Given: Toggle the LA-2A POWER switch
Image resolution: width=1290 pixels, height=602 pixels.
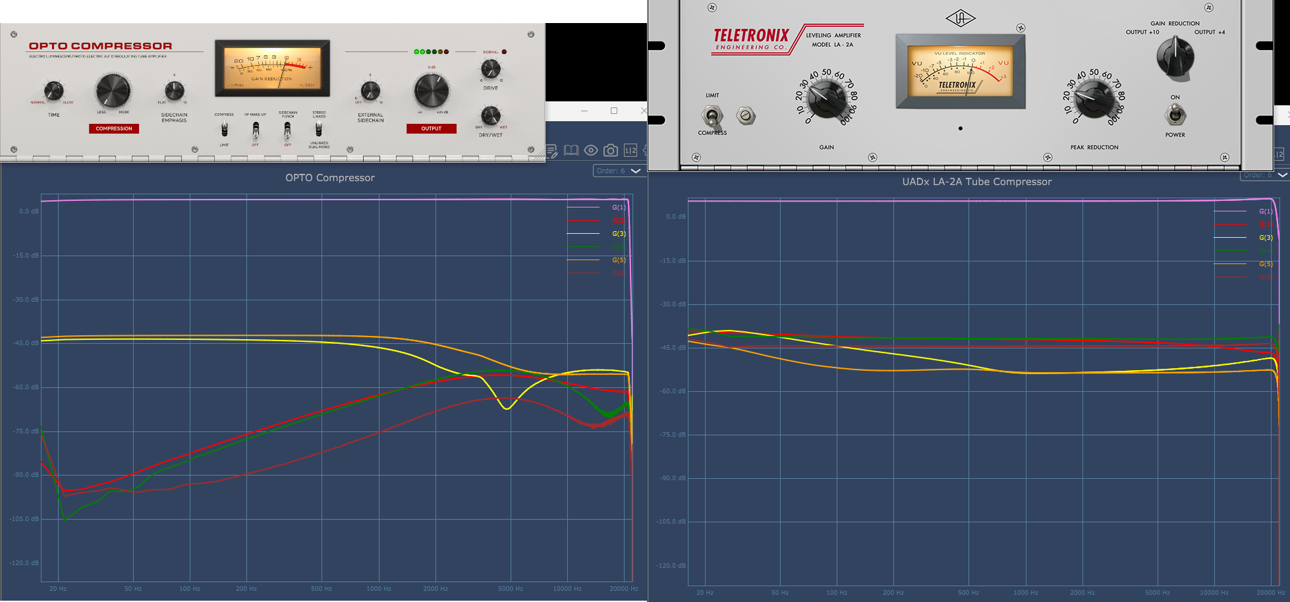Looking at the screenshot, I should tap(1175, 115).
